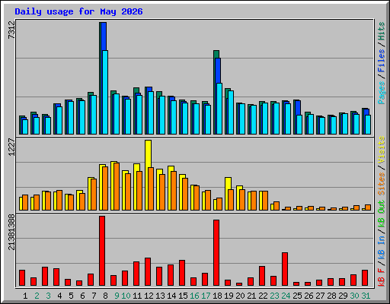Click the orange "Sites" legend label
The height and width of the screenshot is (304, 390).
381,184
